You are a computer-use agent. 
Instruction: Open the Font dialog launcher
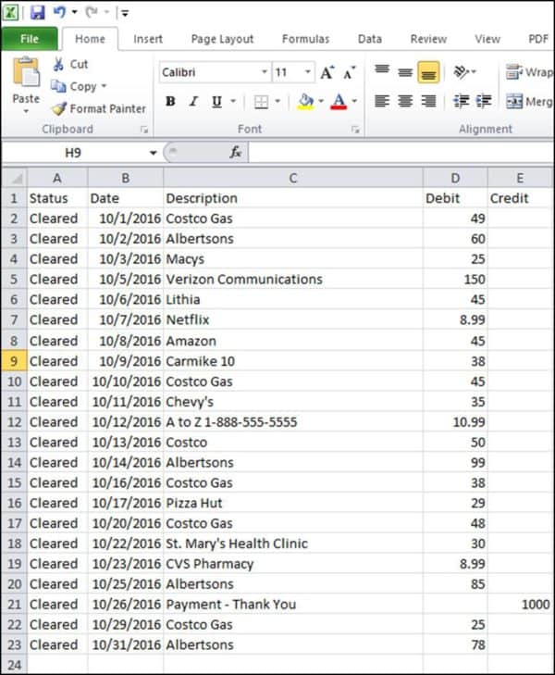click(355, 130)
